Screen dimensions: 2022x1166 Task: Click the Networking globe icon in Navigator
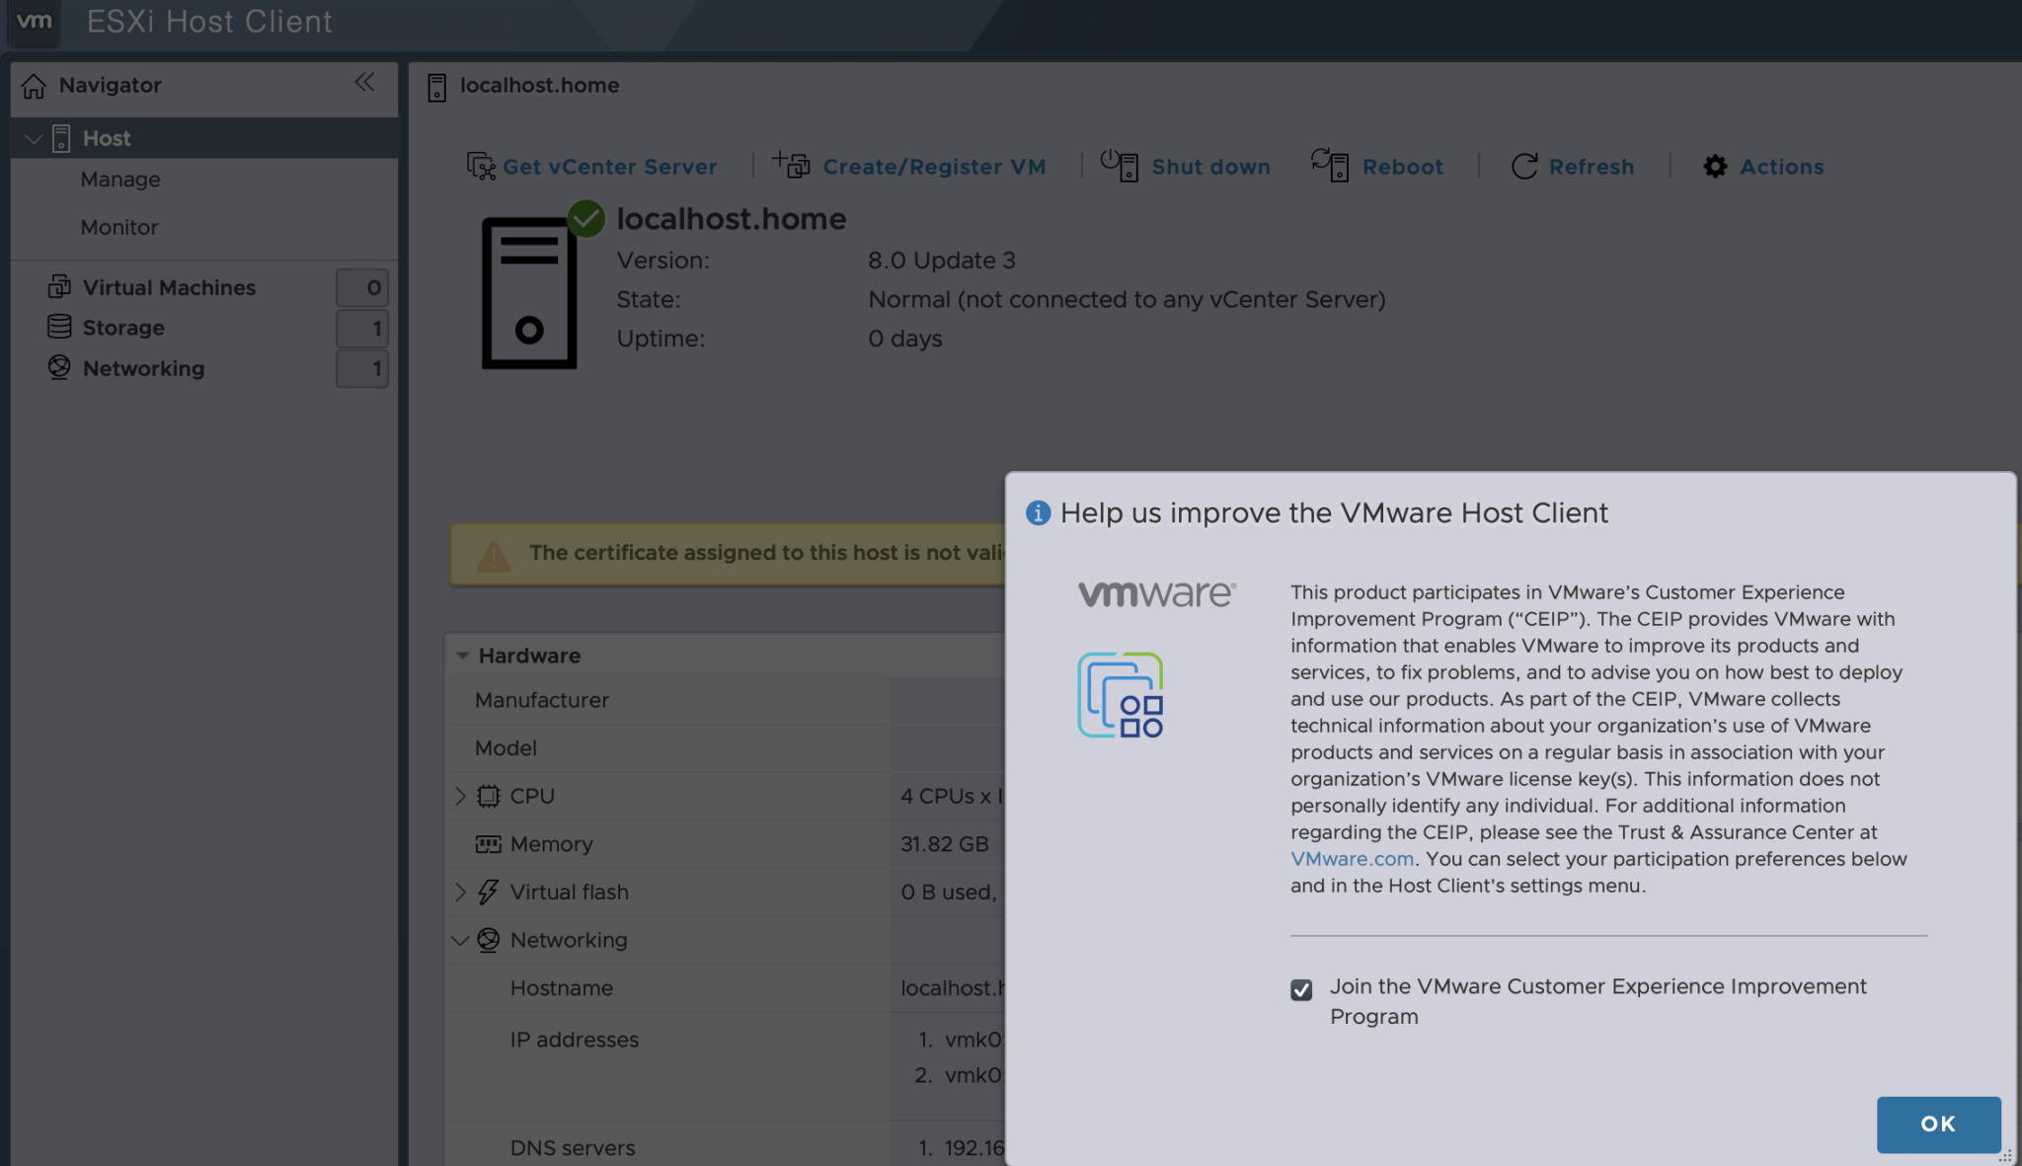[59, 367]
